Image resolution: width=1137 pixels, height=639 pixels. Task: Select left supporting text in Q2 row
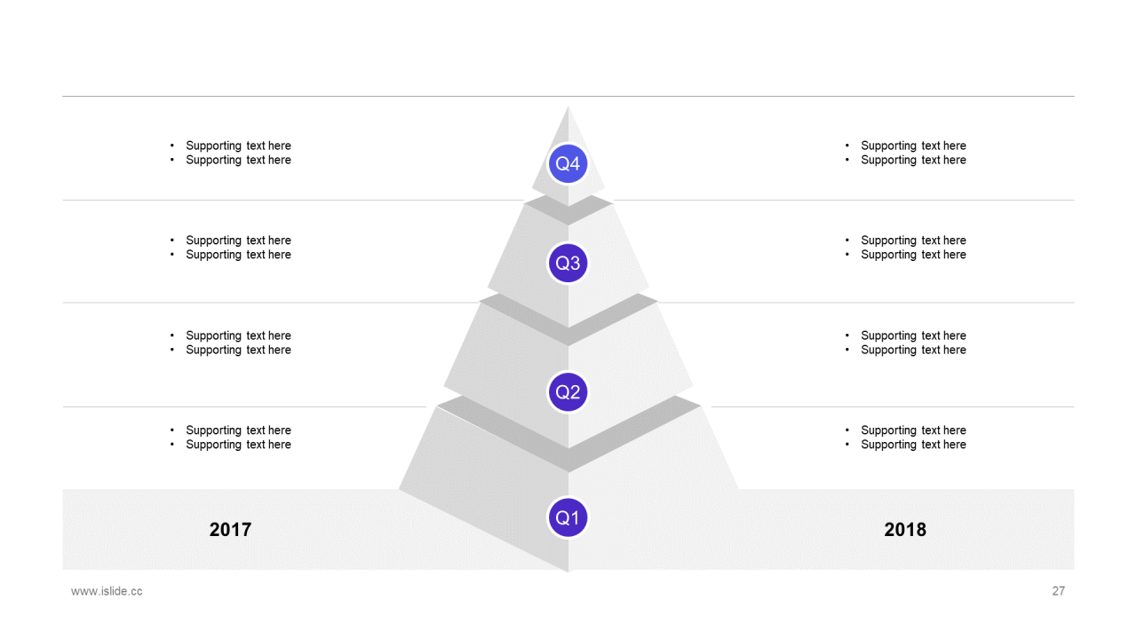coord(230,343)
